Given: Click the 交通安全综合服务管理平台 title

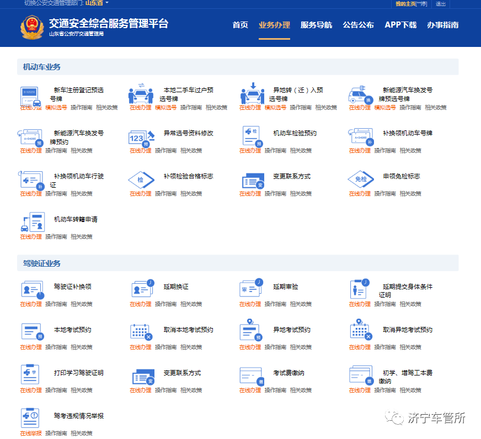Looking at the screenshot, I should tap(109, 23).
